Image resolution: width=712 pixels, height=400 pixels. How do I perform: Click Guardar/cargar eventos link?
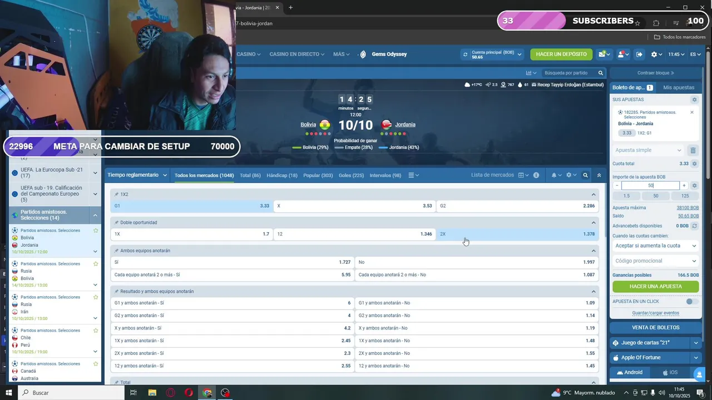655,313
